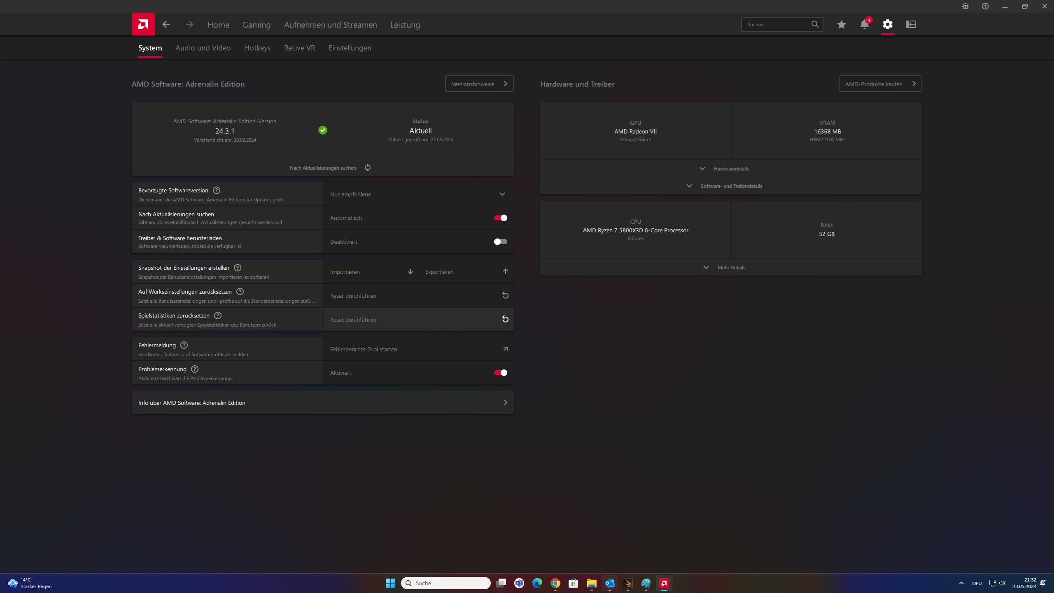This screenshot has width=1054, height=593.
Task: Click the settings gear icon
Action: point(887,24)
